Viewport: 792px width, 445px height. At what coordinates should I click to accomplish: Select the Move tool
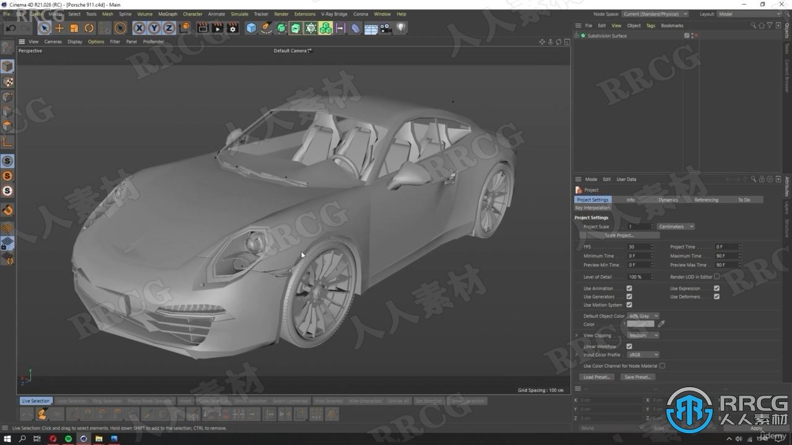[x=59, y=28]
